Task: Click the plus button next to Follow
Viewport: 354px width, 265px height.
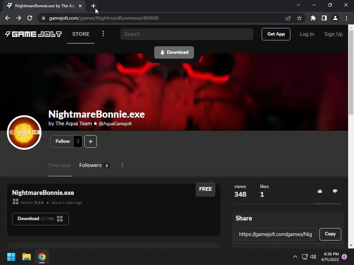Action: coord(91,141)
